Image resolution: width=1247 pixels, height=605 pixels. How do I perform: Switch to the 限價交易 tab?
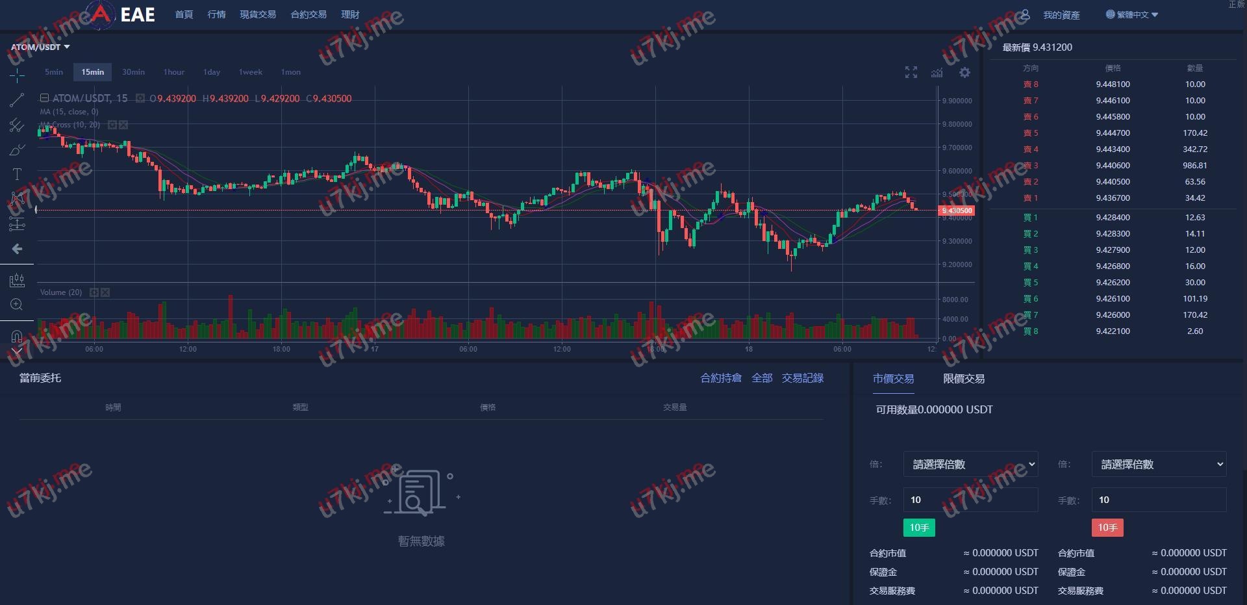(963, 378)
